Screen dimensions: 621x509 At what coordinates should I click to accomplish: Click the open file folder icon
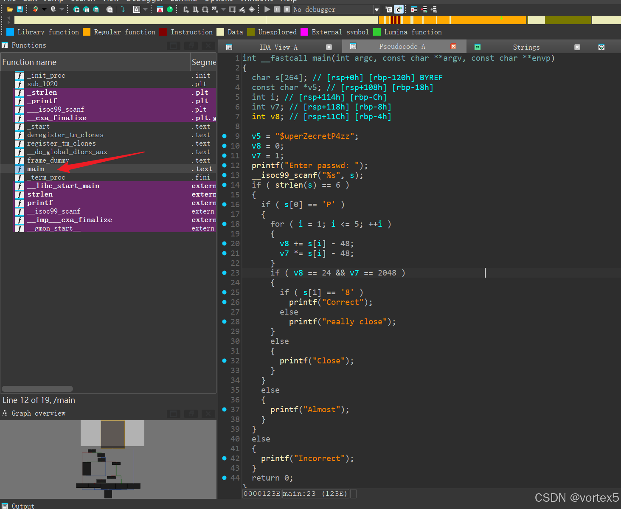pyautogui.click(x=10, y=9)
